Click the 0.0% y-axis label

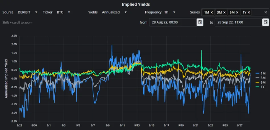click(14, 79)
